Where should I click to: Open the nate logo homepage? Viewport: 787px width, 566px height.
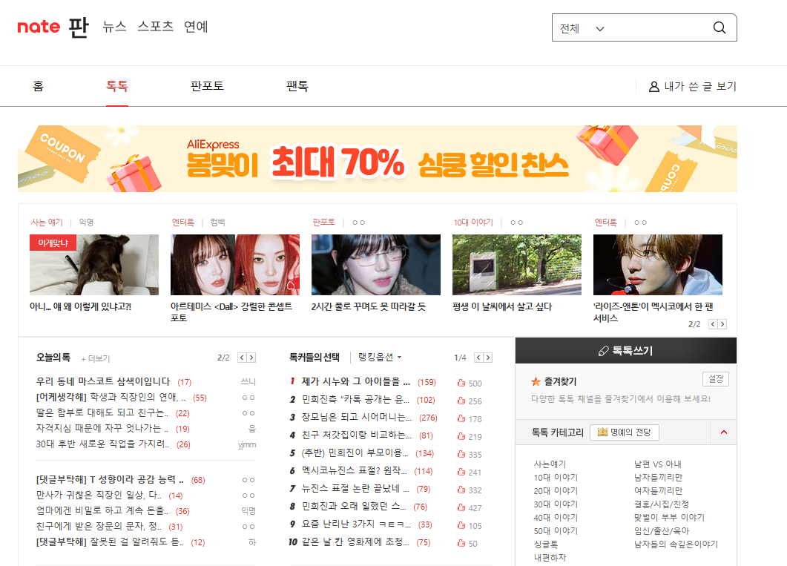(x=39, y=27)
